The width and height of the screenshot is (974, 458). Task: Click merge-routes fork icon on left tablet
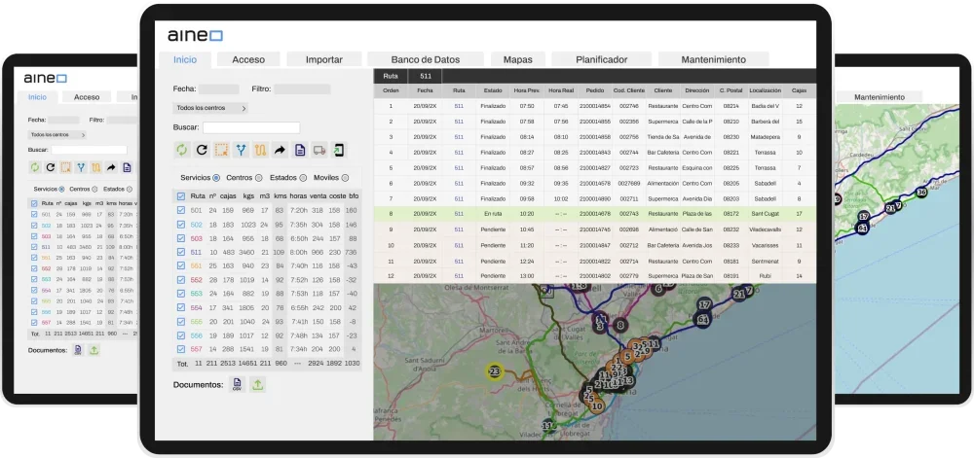[x=81, y=167]
